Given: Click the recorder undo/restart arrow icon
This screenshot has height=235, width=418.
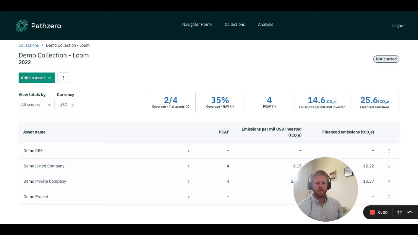Looking at the screenshot, I should point(410,212).
